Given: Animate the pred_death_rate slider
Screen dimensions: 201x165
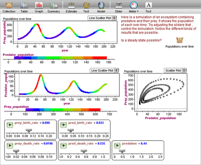Looking at the screenshot, I should (x=64, y=146).
